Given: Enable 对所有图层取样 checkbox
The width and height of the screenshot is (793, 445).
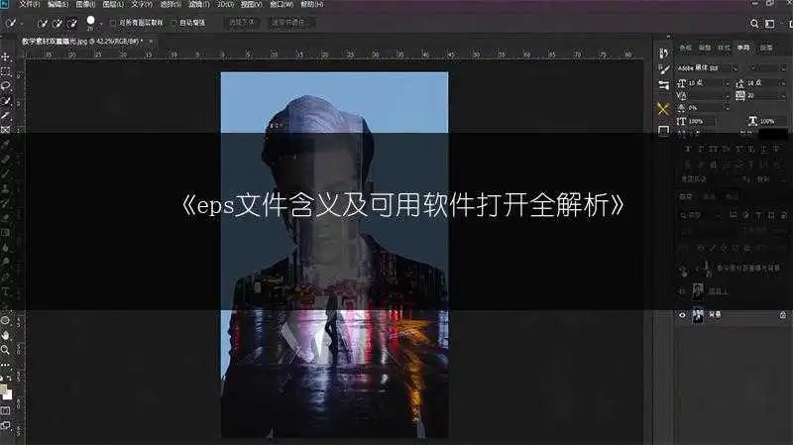Looking at the screenshot, I should 113,23.
